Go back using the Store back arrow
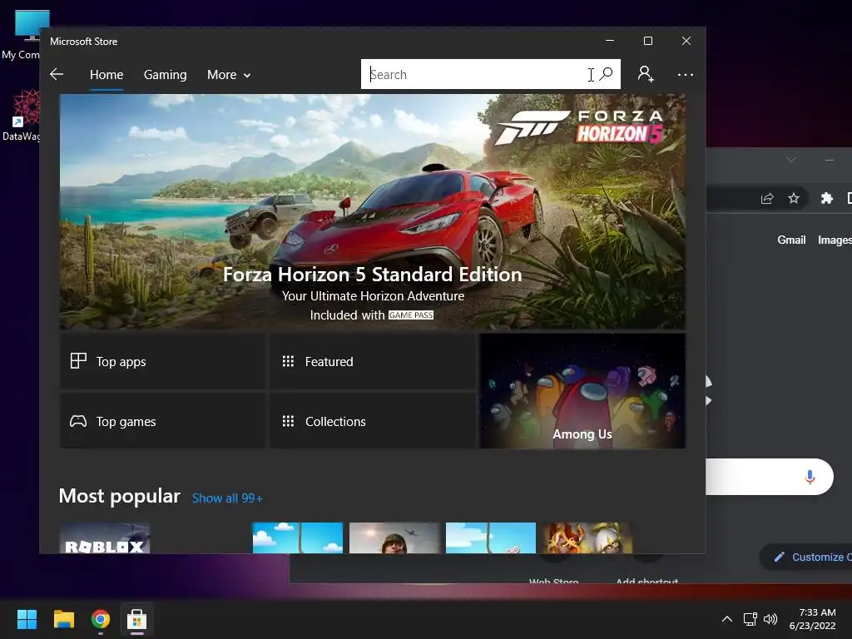 point(57,74)
